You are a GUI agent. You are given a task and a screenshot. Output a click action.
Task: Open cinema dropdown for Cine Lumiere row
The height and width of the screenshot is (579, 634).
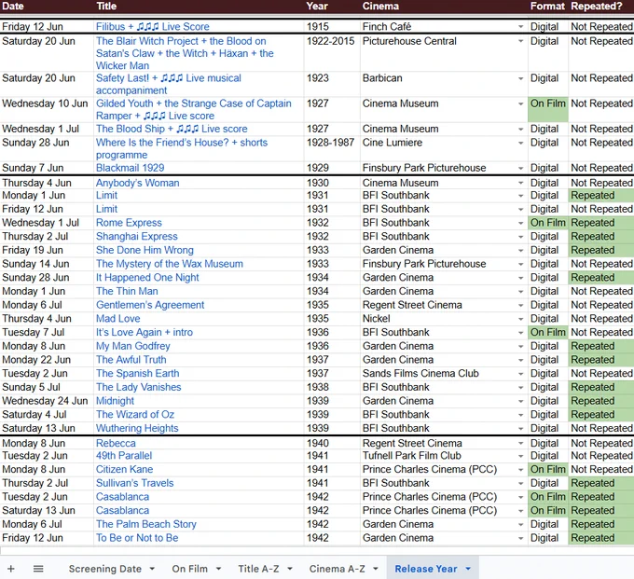[521, 143]
